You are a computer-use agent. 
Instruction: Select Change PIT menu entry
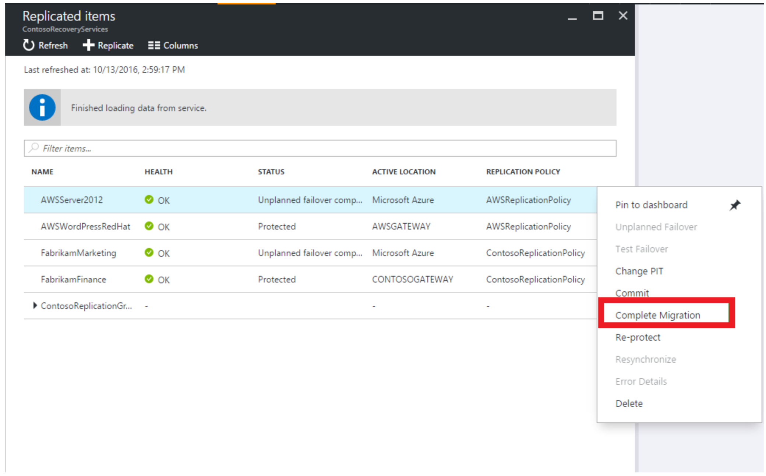coord(639,271)
